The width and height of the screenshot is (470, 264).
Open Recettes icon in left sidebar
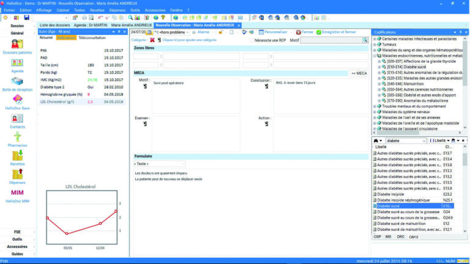17,157
